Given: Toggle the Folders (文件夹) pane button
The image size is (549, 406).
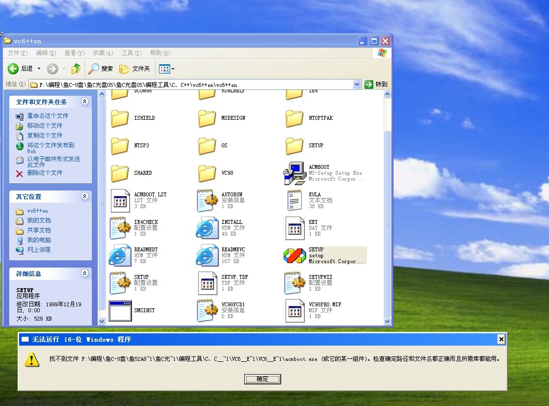Looking at the screenshot, I should point(135,69).
